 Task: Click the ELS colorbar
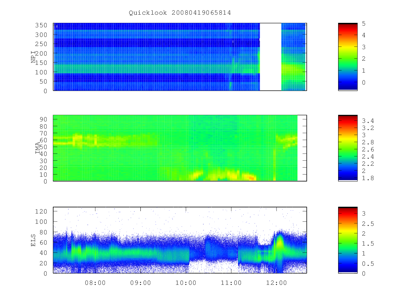(348, 240)
